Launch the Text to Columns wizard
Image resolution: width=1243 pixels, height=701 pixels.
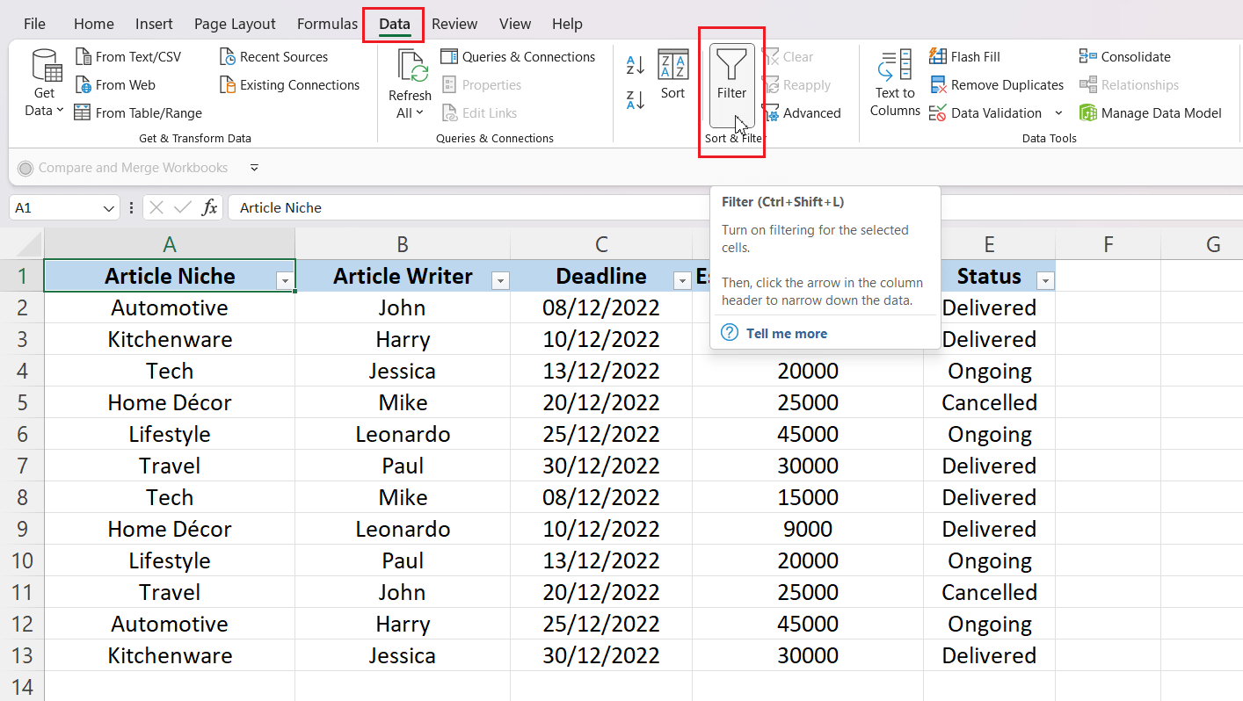coord(894,84)
